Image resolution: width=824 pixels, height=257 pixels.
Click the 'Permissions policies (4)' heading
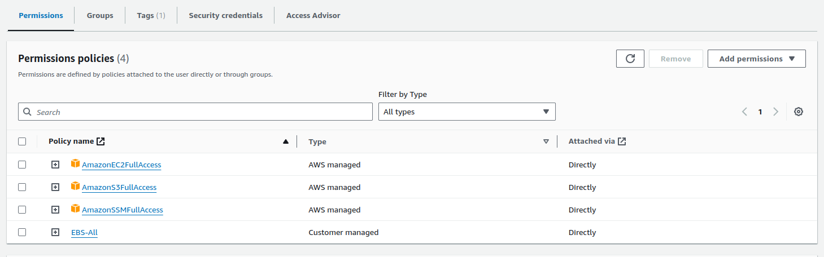(x=73, y=59)
